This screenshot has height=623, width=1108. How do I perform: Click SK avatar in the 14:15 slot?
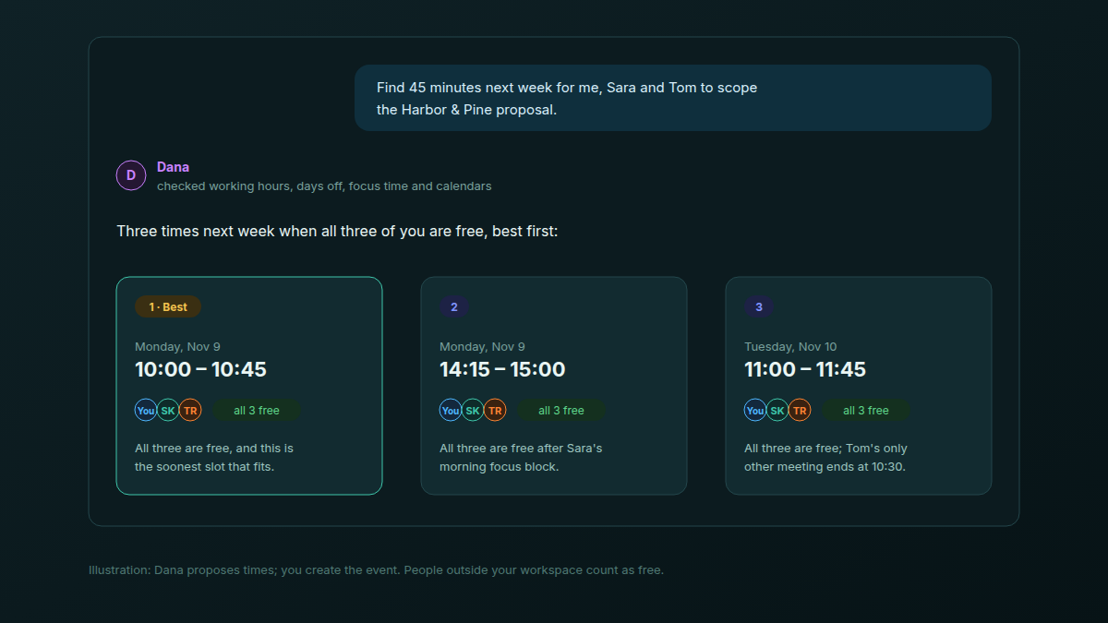click(x=473, y=410)
